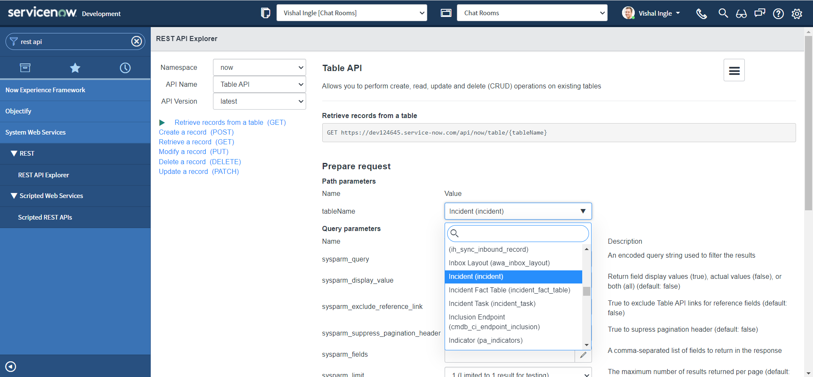Viewport: 813px width, 377px height.
Task: Select Delete a record (DELETE)
Action: click(x=200, y=162)
